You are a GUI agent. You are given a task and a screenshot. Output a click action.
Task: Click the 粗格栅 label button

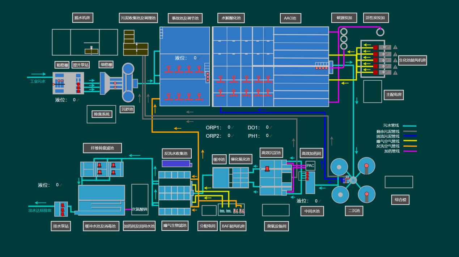click(x=62, y=65)
